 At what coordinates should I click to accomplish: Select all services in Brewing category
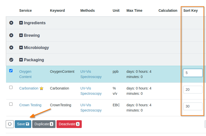click(x=11, y=35)
